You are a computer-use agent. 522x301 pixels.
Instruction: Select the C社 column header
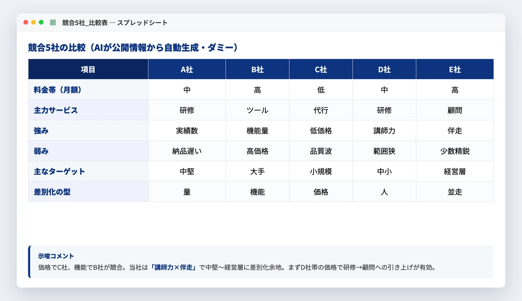coord(321,69)
